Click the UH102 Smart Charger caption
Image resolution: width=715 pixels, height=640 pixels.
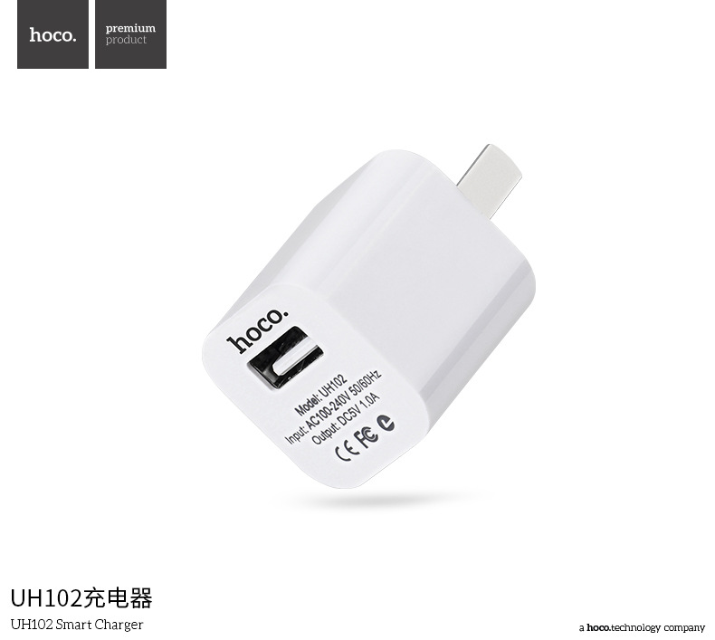77,625
